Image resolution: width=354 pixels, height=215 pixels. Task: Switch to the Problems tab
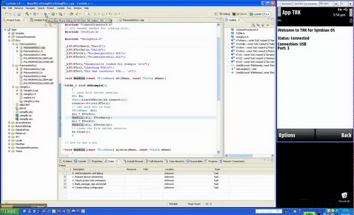point(65,161)
